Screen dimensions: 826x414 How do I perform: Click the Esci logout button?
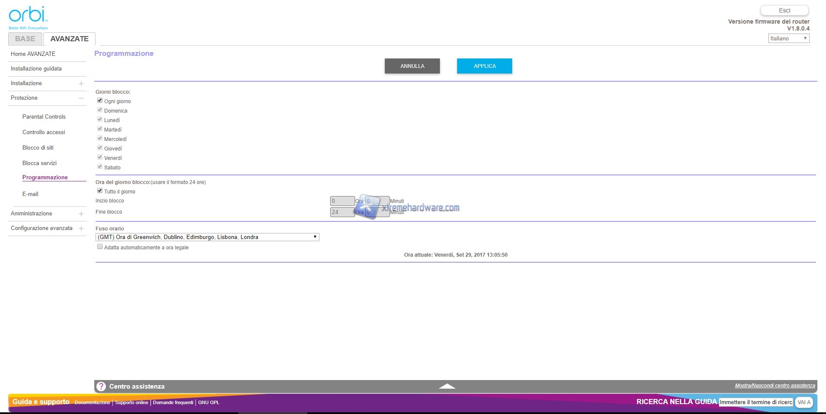tap(784, 10)
